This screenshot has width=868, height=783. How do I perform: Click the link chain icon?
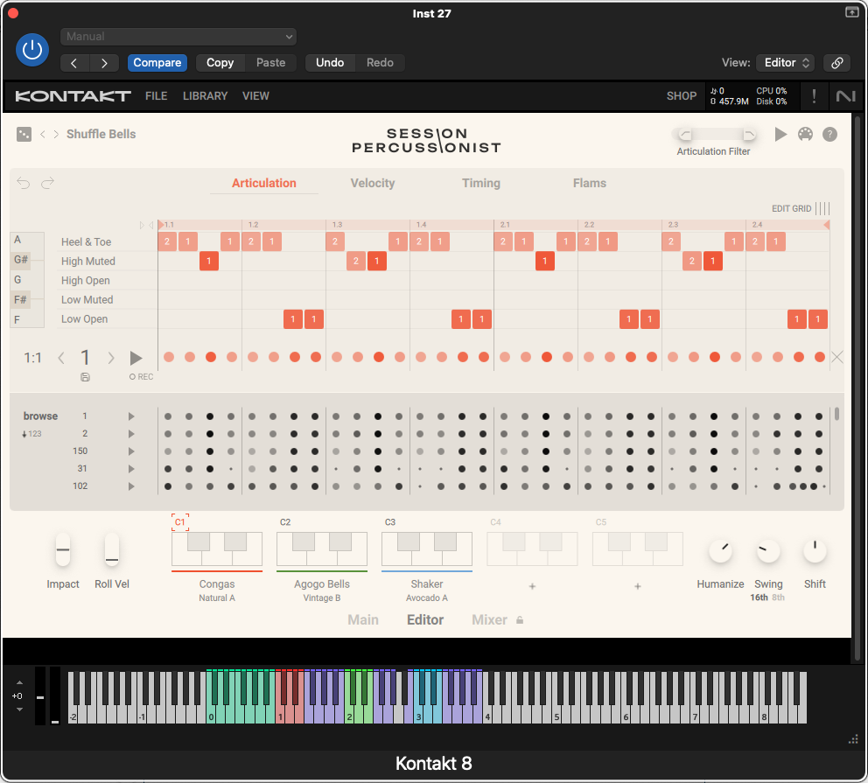pyautogui.click(x=837, y=63)
